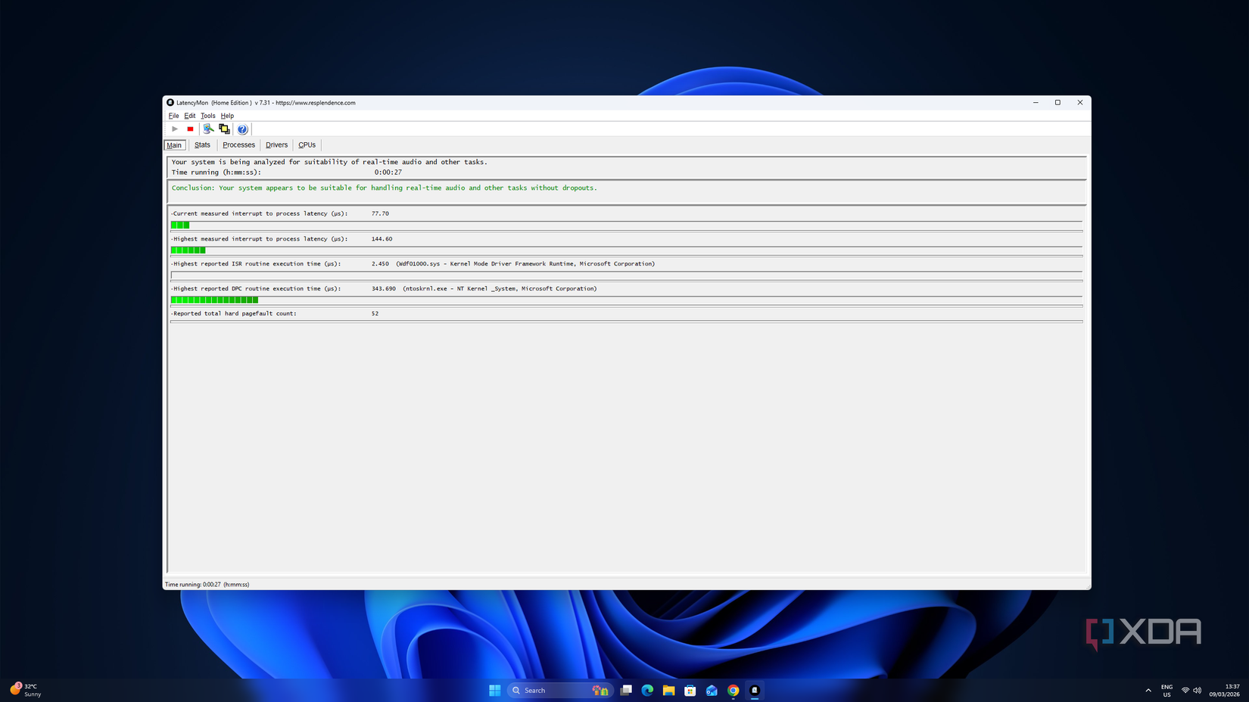Click the ENG US language indicator
This screenshot has width=1249, height=702.
point(1166,690)
